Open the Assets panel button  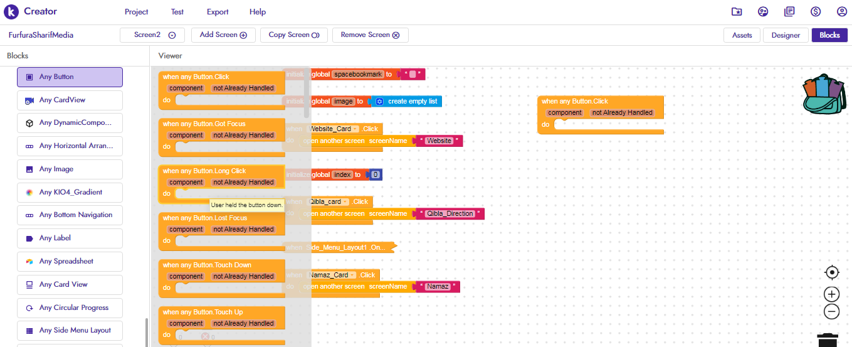pyautogui.click(x=742, y=35)
